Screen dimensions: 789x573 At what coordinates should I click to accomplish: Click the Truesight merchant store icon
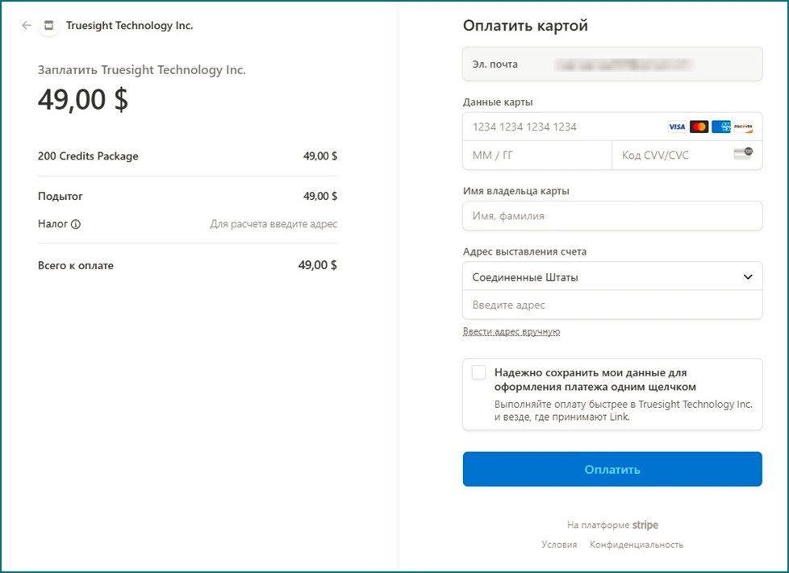[x=49, y=25]
